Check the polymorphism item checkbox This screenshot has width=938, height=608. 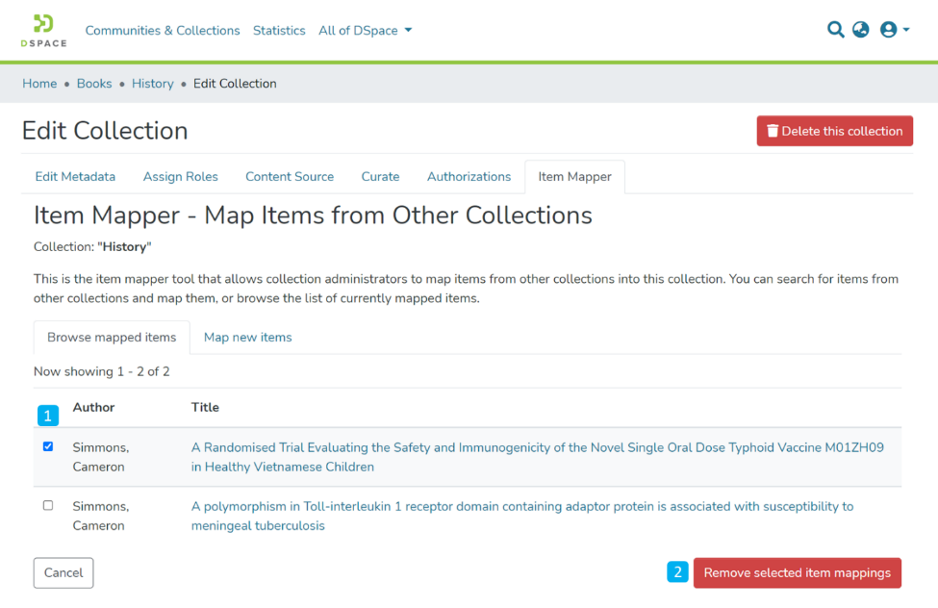coord(48,506)
